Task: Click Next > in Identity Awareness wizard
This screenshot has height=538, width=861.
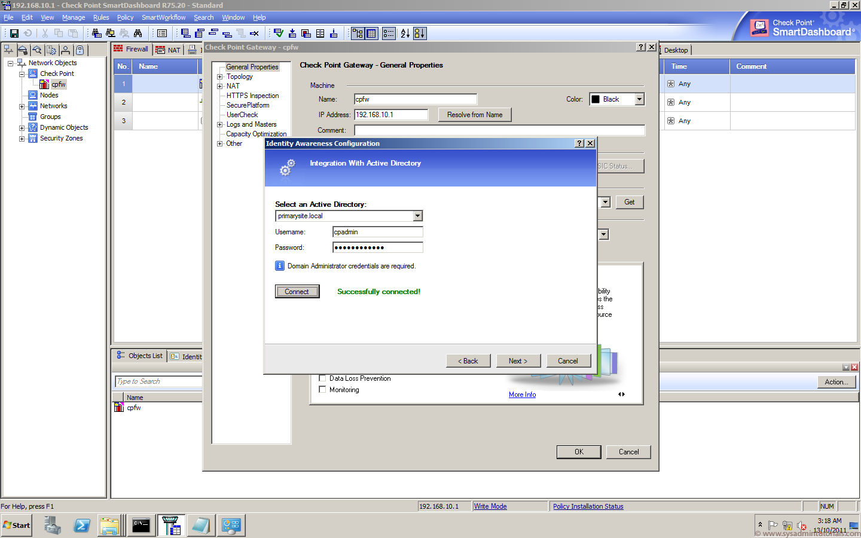Action: [518, 361]
